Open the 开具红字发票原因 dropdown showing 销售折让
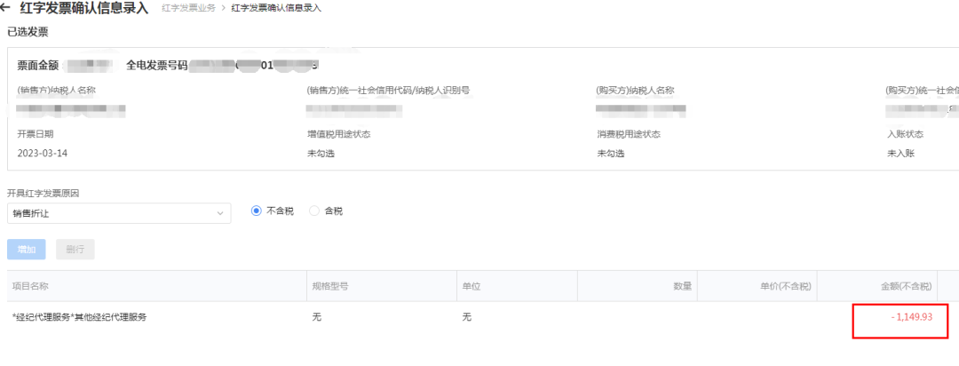 click(119, 213)
